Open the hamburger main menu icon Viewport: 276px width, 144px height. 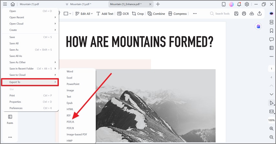point(5,4)
